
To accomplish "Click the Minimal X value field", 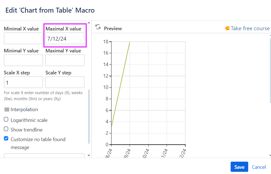I will (23, 38).
